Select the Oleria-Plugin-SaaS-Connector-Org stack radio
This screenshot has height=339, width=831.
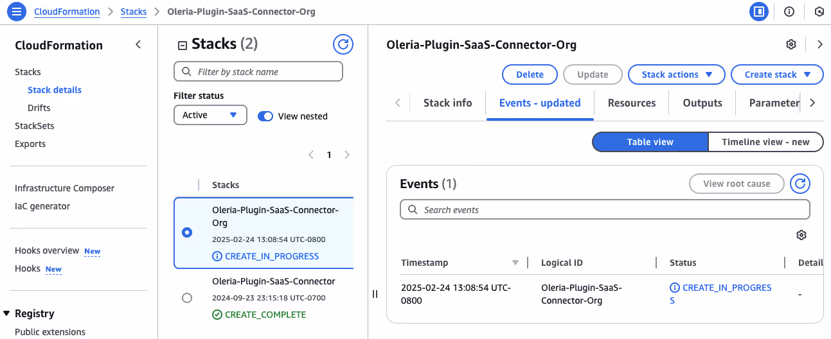tap(187, 232)
